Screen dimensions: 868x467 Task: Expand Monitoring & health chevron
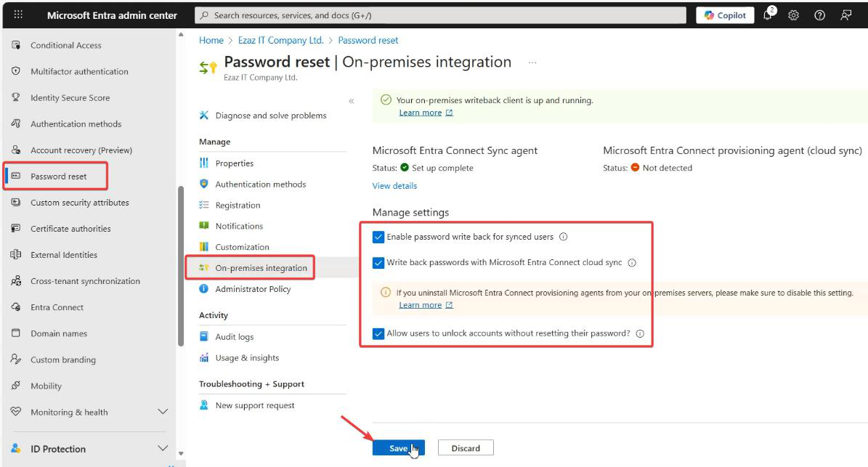tap(163, 412)
